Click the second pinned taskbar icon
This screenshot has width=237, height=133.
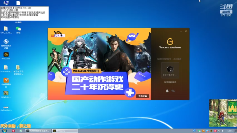coord(21,131)
